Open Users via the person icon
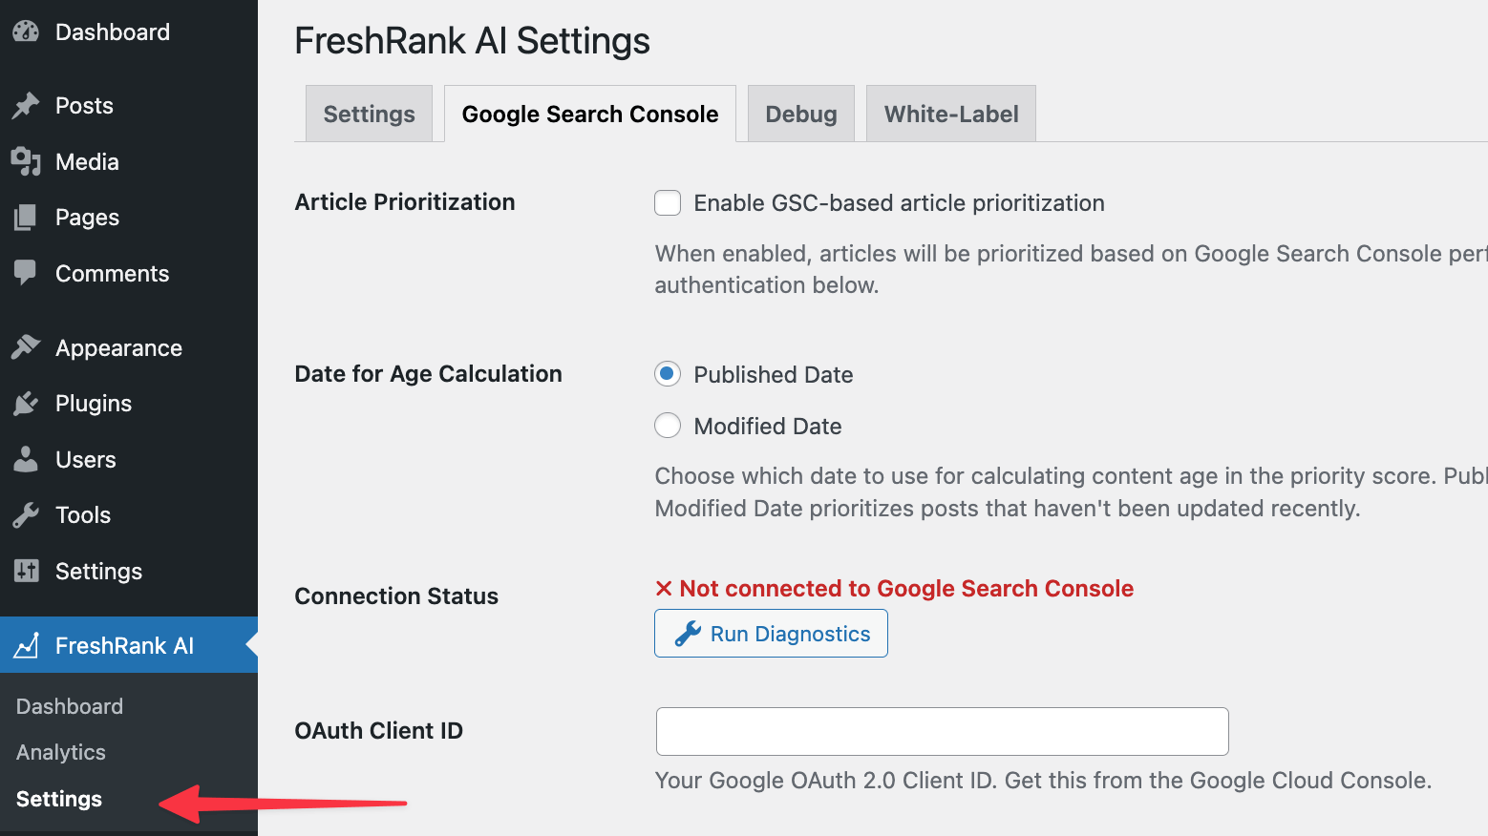Image resolution: width=1488 pixels, height=836 pixels. coord(27,459)
